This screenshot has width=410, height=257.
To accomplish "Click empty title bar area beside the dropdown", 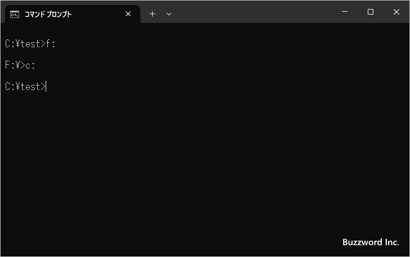I will pos(253,12).
